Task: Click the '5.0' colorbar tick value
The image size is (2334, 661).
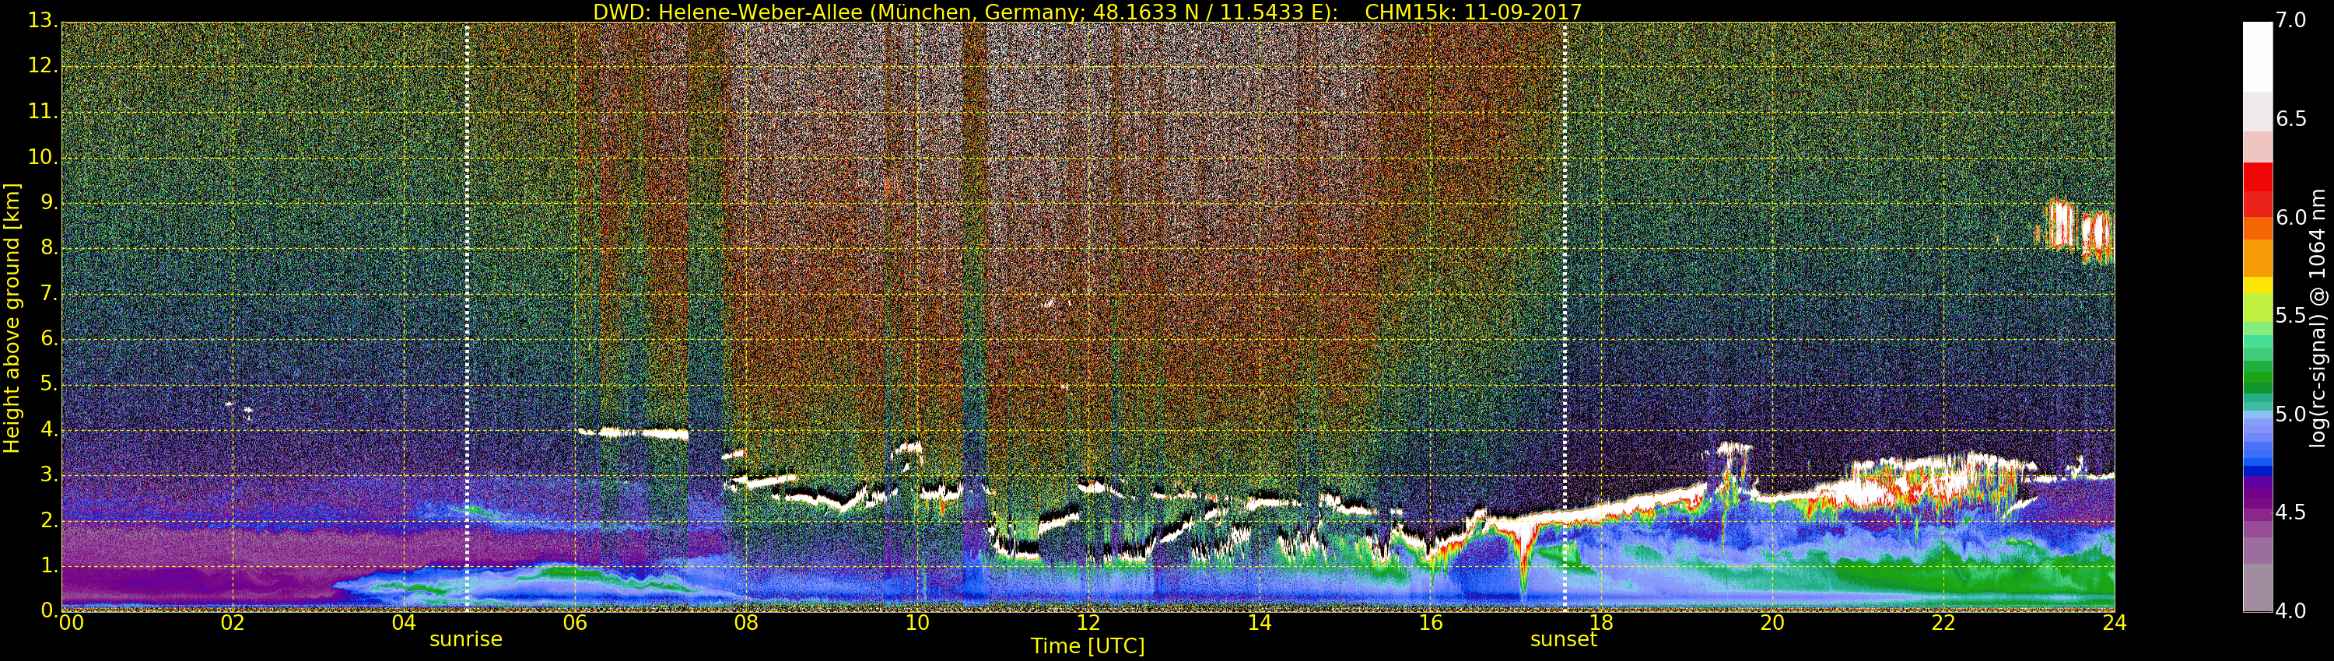Action: point(2290,414)
